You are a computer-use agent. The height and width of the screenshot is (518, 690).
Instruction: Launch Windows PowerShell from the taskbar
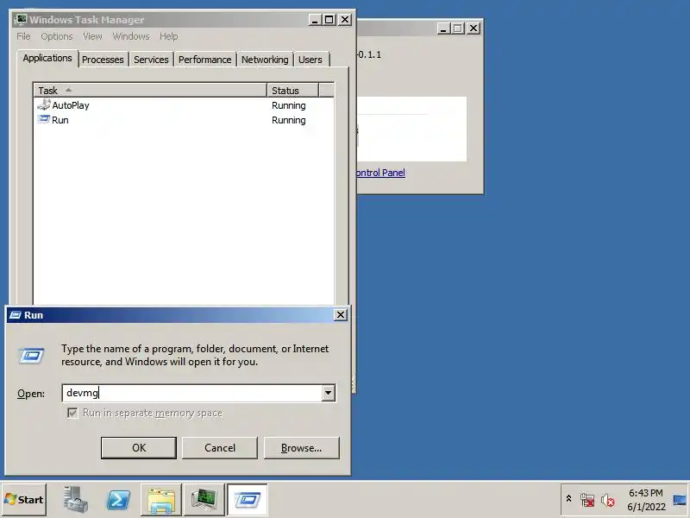pos(118,500)
